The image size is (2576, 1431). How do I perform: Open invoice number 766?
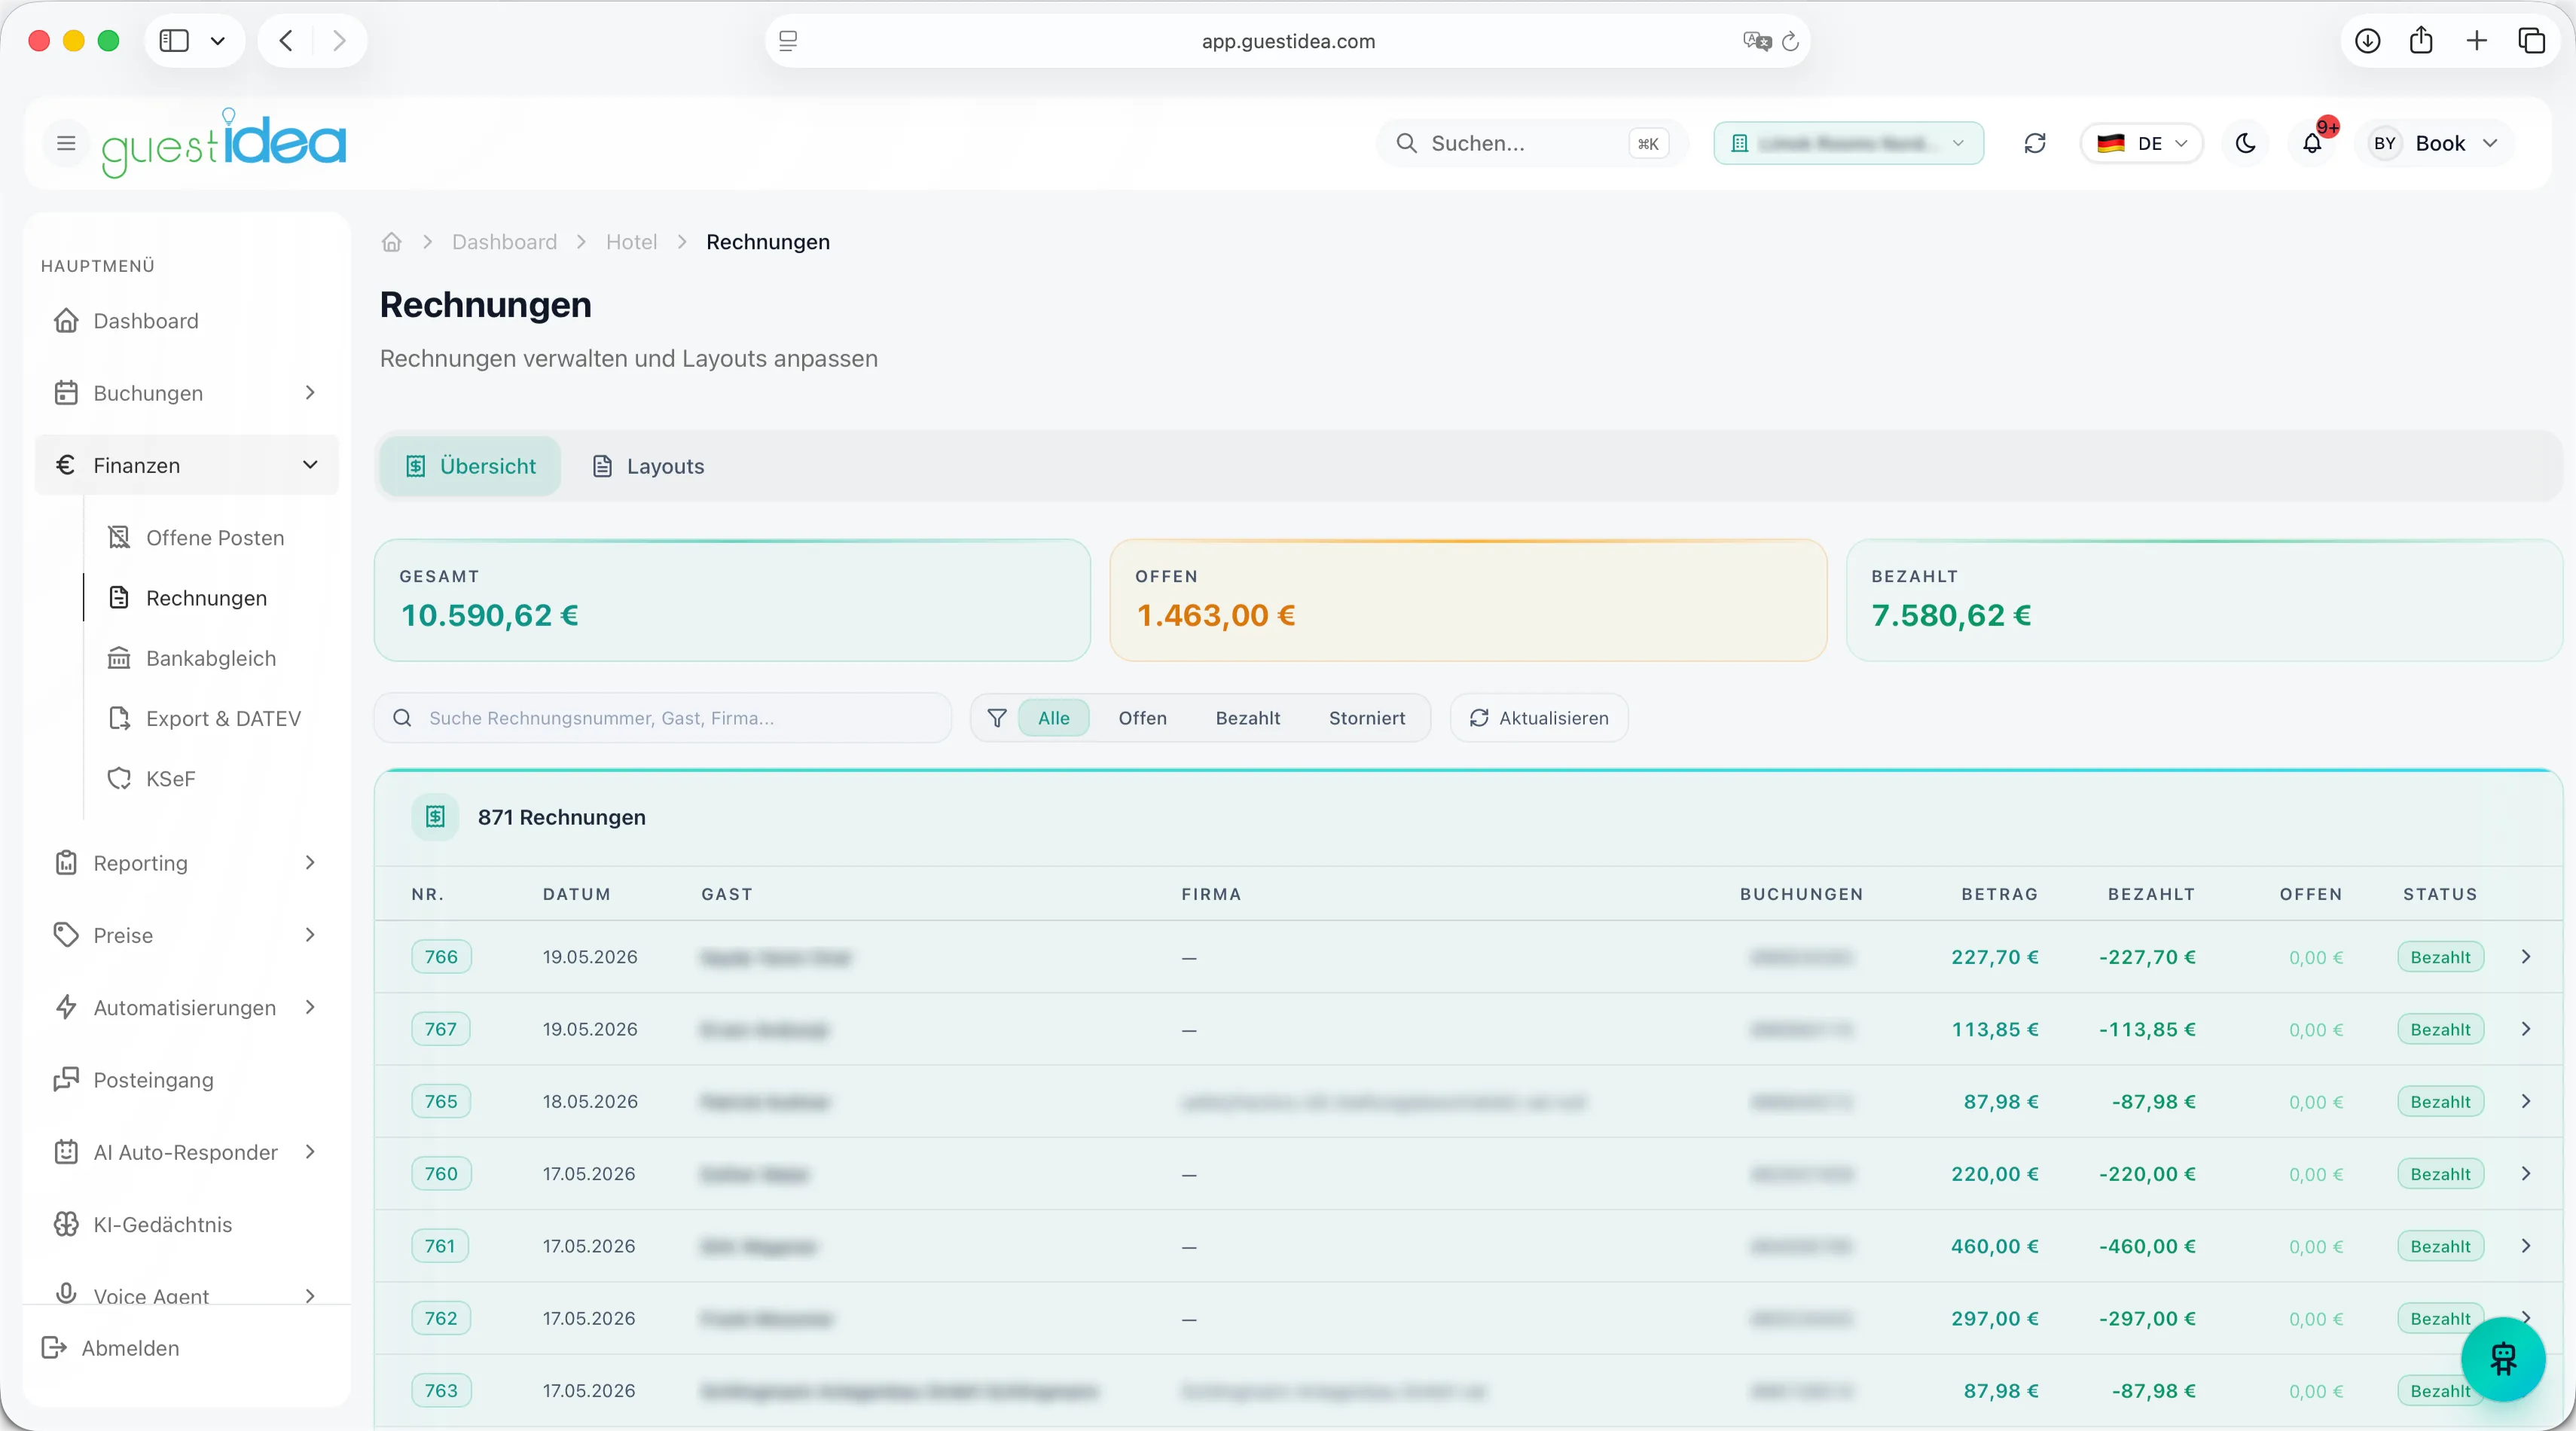pyautogui.click(x=441, y=957)
